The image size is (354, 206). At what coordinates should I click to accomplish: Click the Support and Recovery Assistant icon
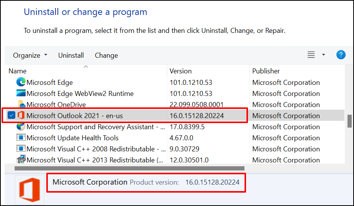(21, 127)
